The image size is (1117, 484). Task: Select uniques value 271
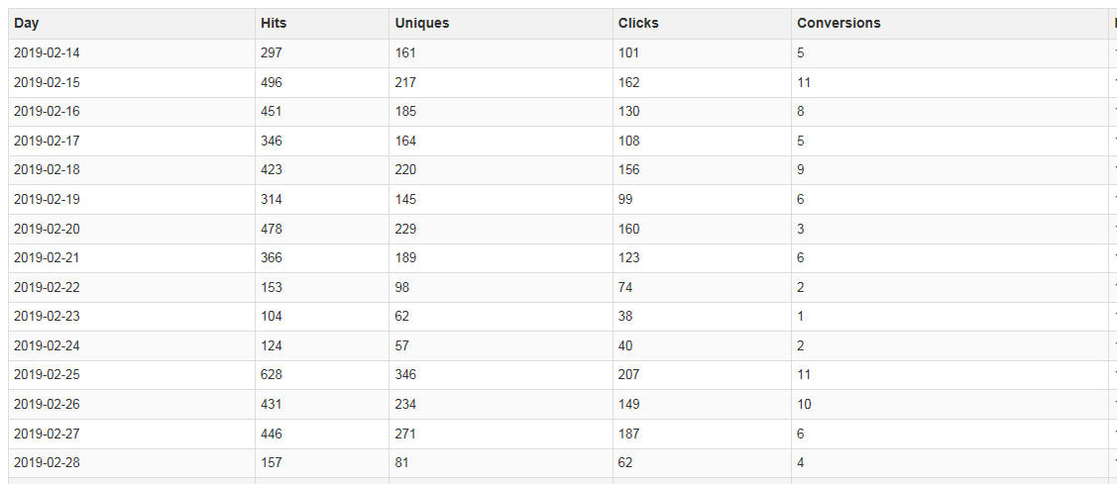pyautogui.click(x=405, y=434)
